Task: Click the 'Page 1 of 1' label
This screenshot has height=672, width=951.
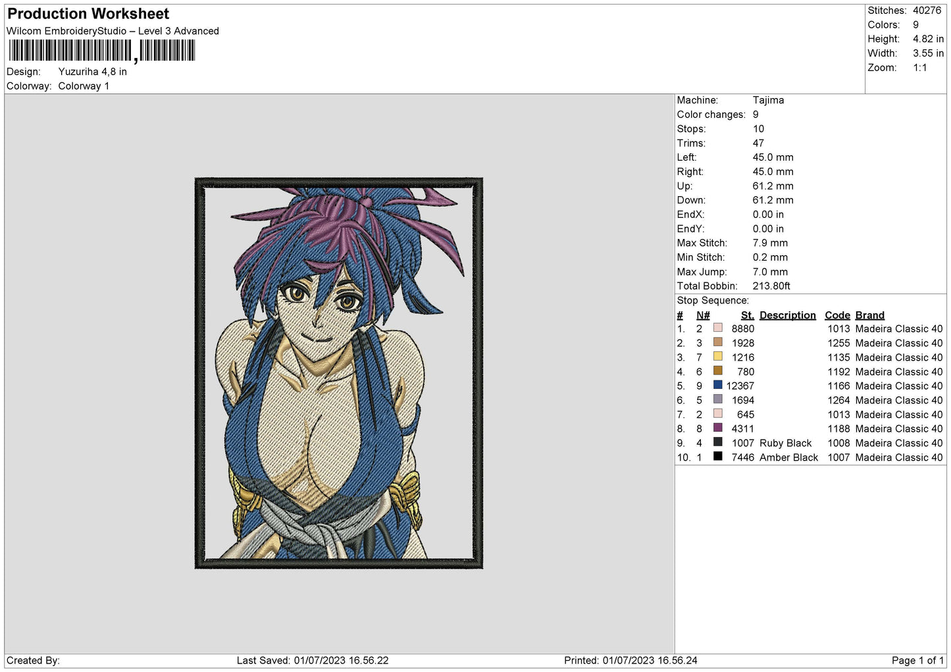Action: (917, 661)
